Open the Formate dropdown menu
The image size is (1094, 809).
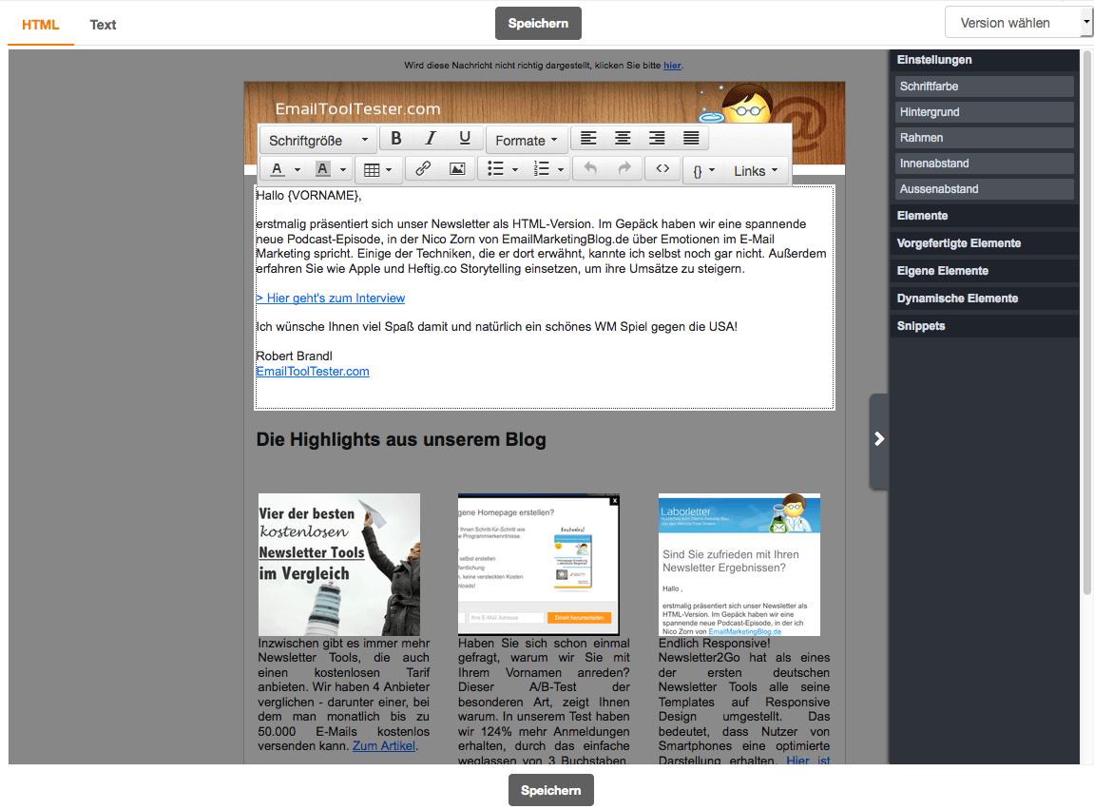527,140
